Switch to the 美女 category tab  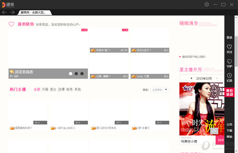[x=53, y=89]
